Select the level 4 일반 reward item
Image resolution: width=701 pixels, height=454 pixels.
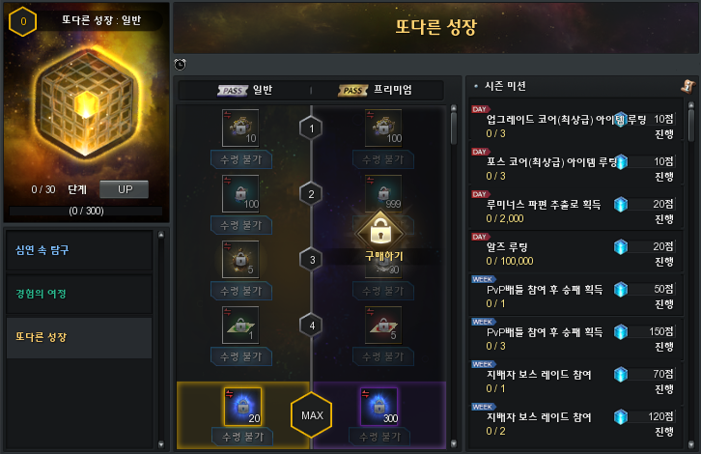[x=240, y=326]
